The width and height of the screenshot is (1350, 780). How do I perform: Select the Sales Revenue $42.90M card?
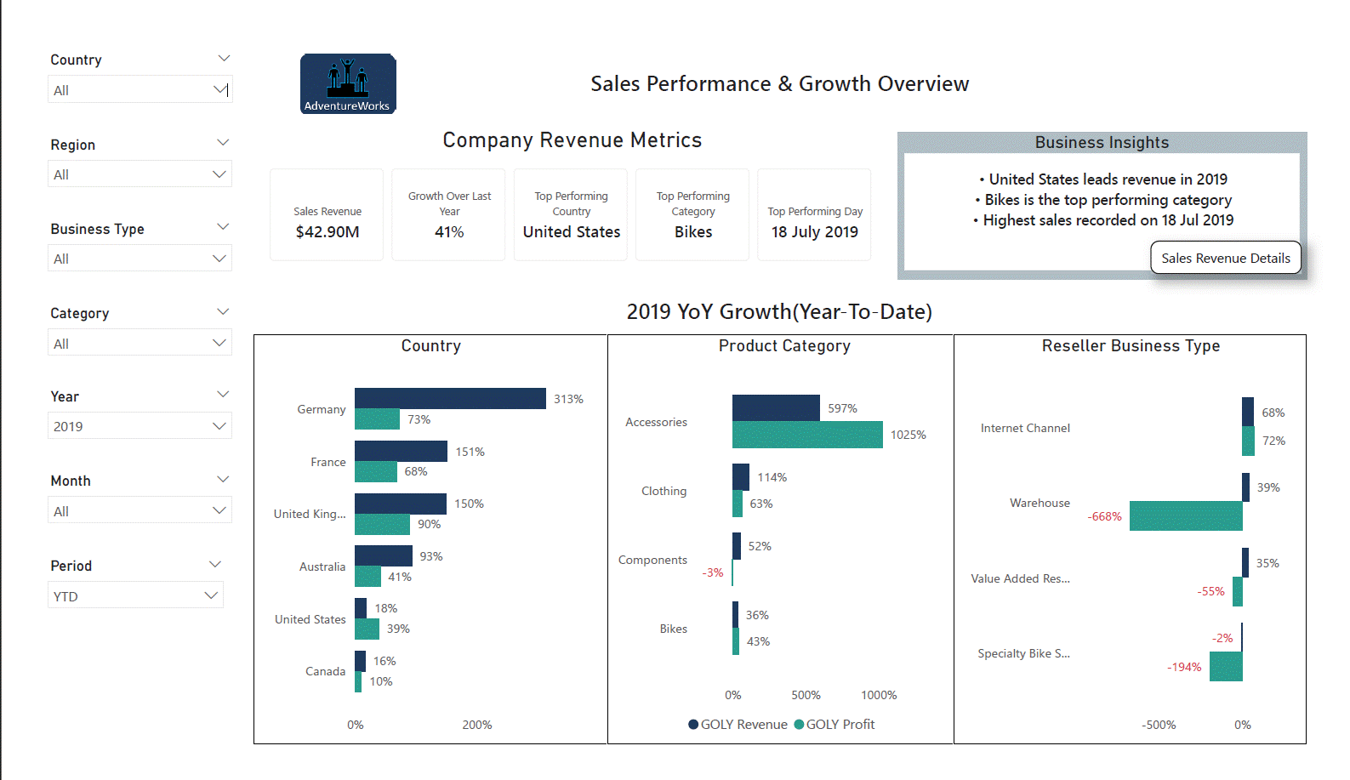327,215
